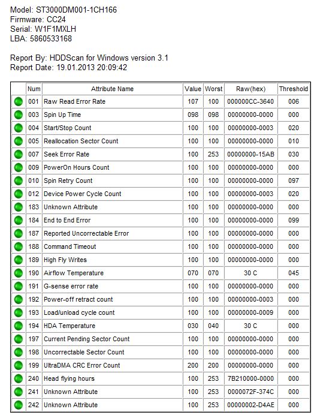
Task: Click the green status icon for Start/Stop Count
Action: tap(19, 128)
